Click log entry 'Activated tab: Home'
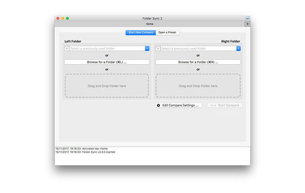The width and height of the screenshot is (305, 193). (x=81, y=149)
